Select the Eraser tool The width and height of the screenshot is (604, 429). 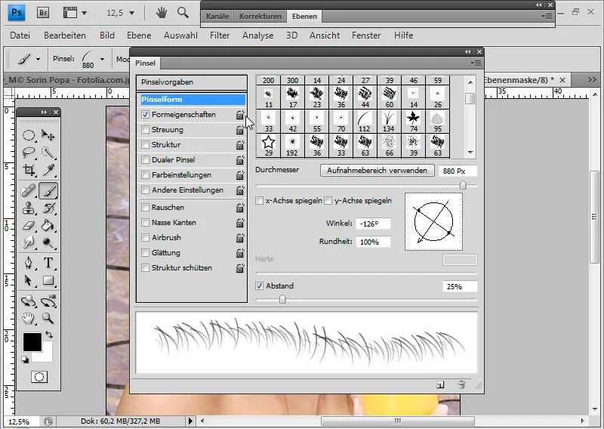(x=29, y=226)
